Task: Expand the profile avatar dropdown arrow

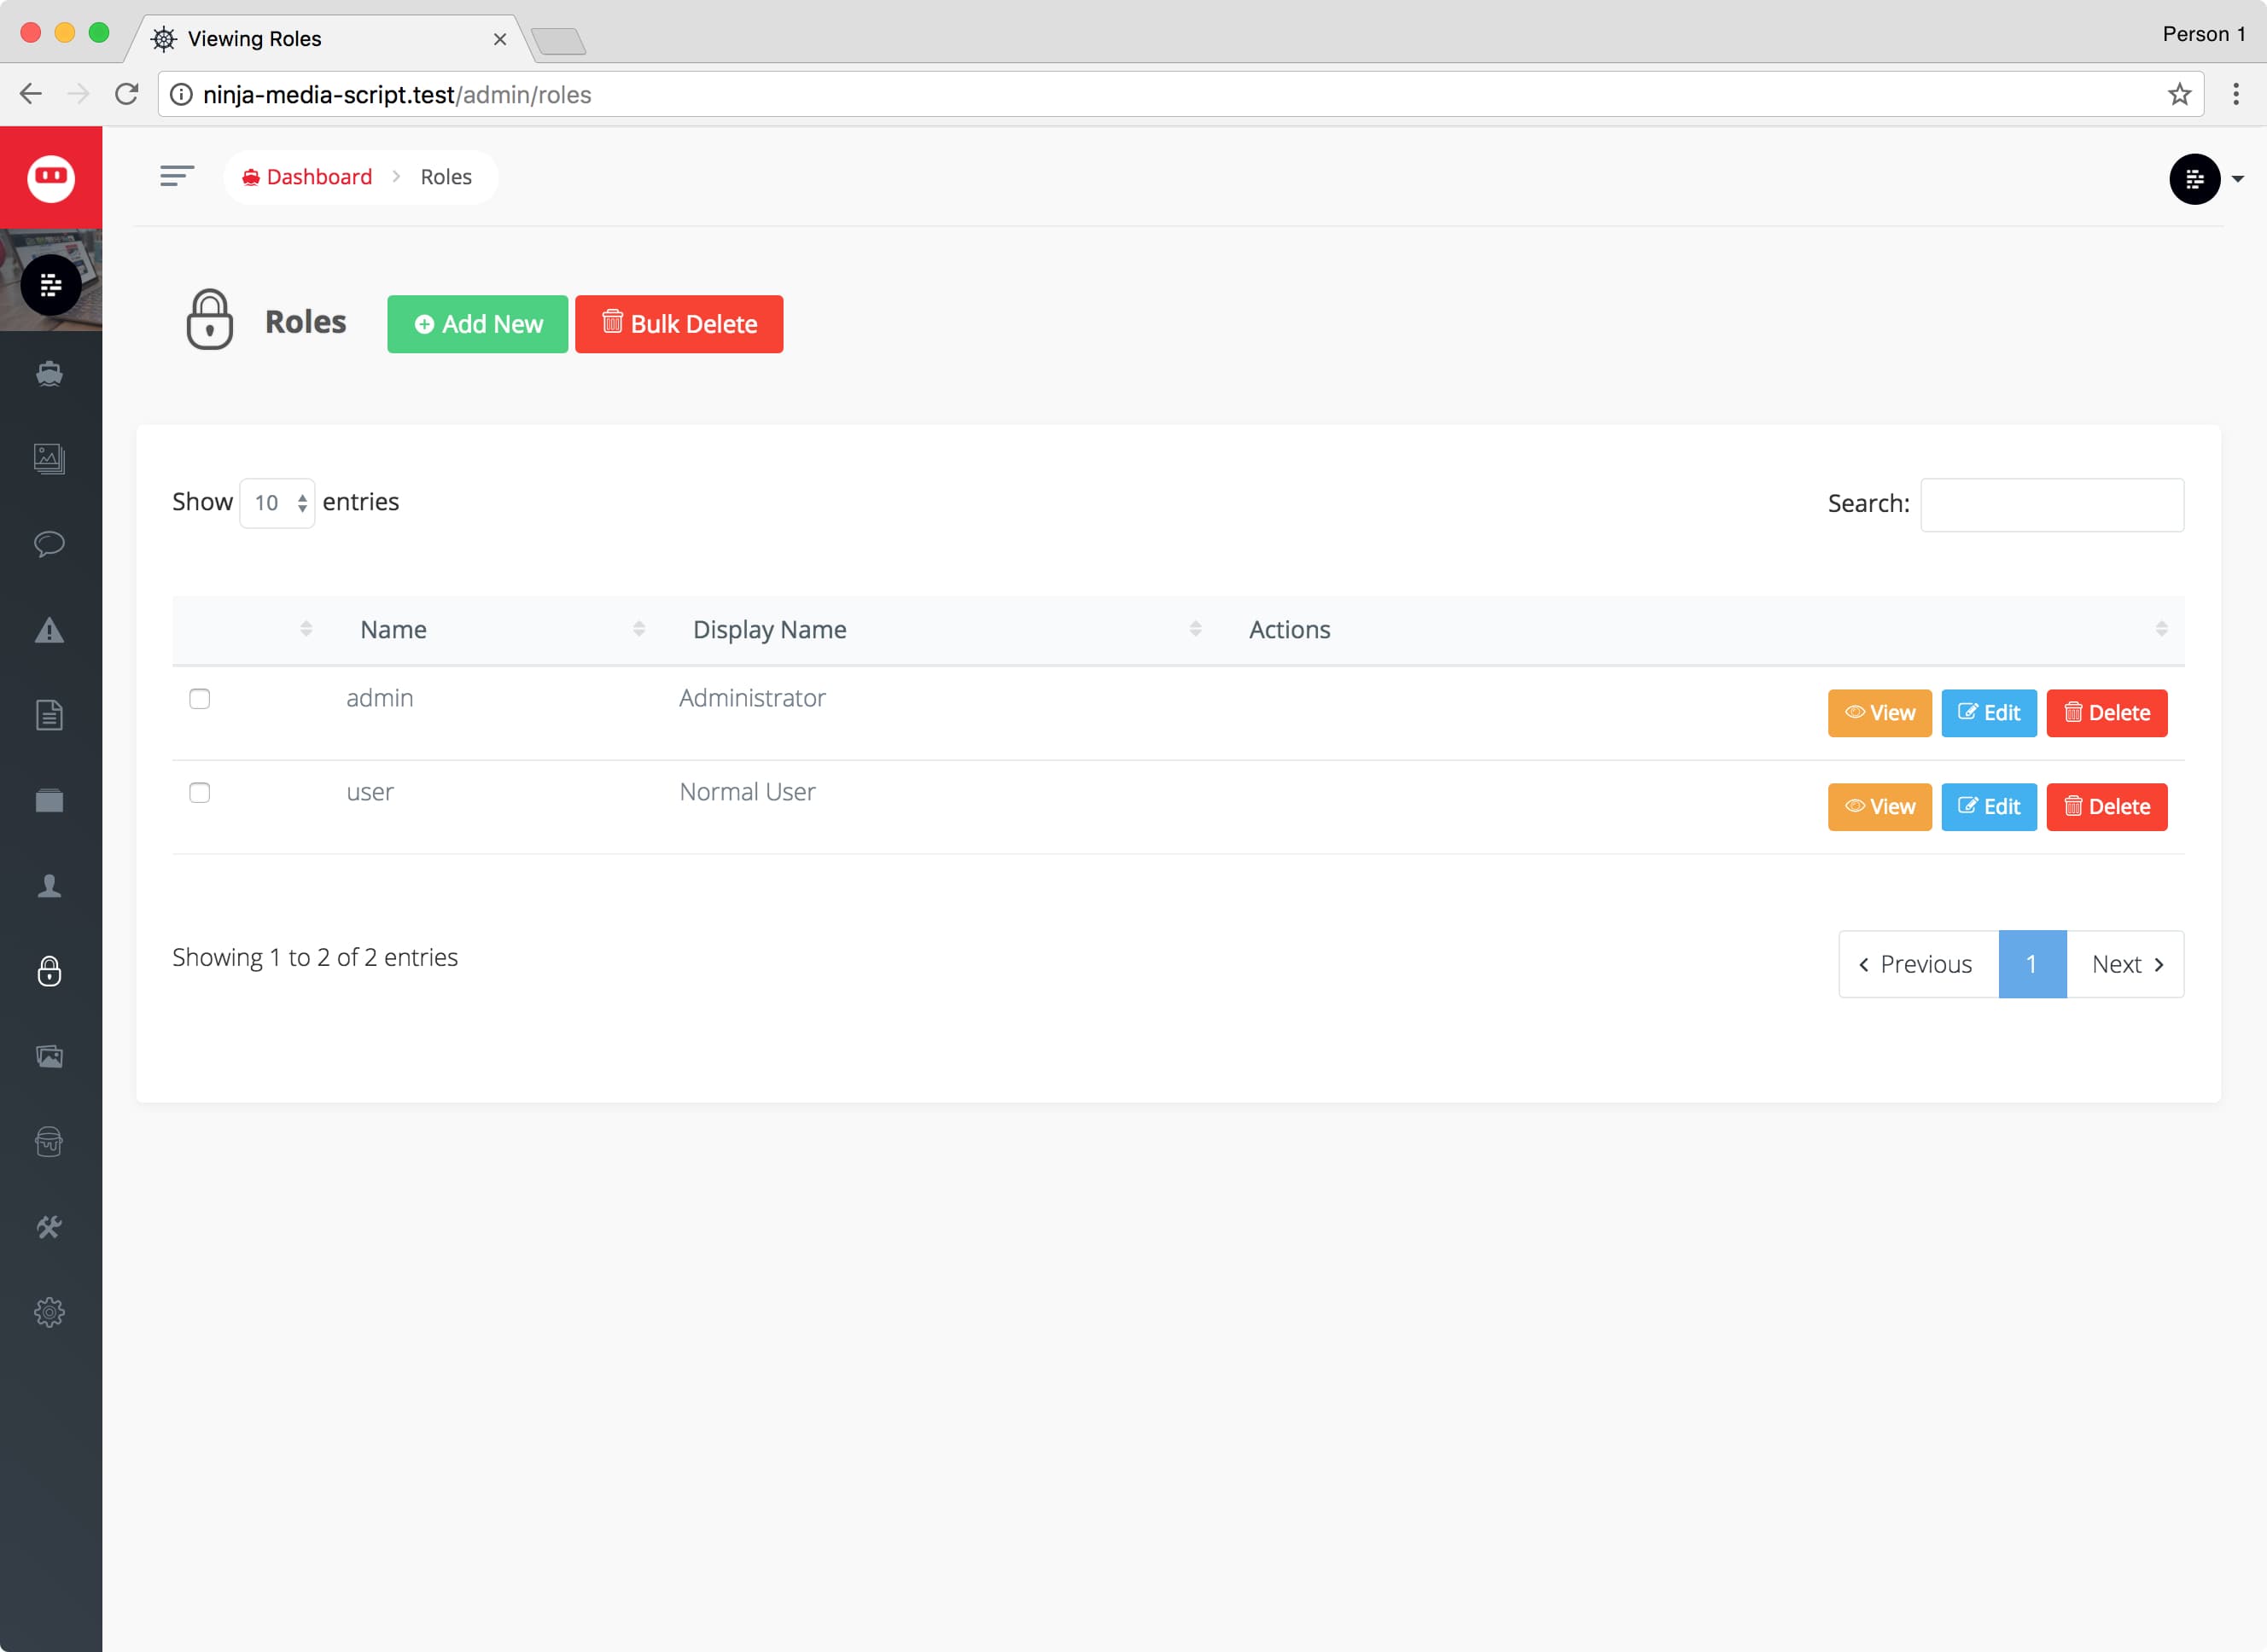Action: 2237,180
